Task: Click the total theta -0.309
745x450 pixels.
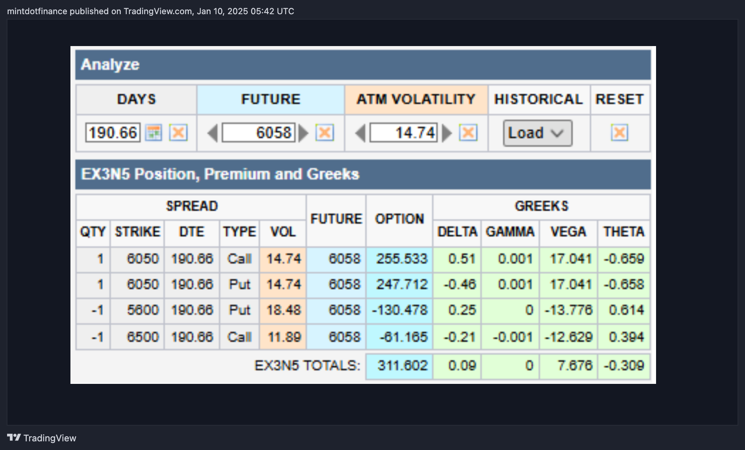Action: click(624, 366)
